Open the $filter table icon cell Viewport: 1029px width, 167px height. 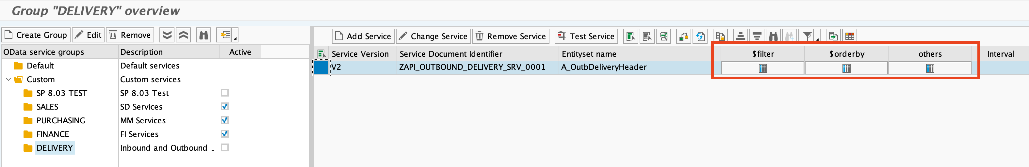(762, 68)
